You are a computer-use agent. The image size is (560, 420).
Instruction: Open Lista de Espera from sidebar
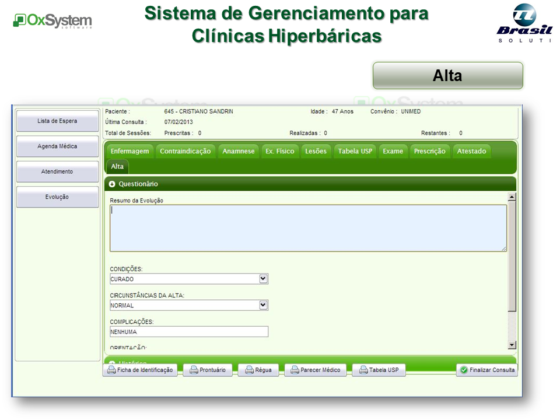57,121
